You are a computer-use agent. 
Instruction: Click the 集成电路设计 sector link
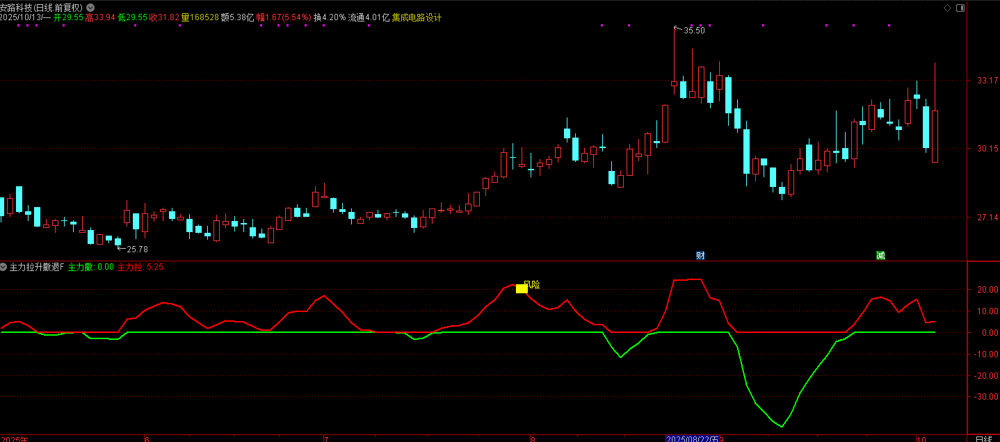[417, 17]
